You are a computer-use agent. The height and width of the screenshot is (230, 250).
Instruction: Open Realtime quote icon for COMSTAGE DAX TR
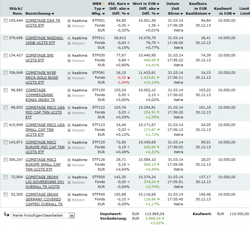pyautogui.click(x=69, y=20)
